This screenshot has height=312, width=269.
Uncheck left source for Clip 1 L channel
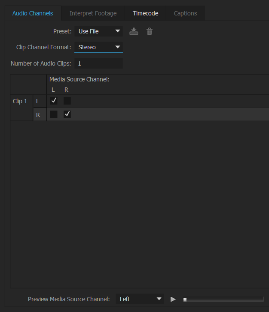point(54,101)
